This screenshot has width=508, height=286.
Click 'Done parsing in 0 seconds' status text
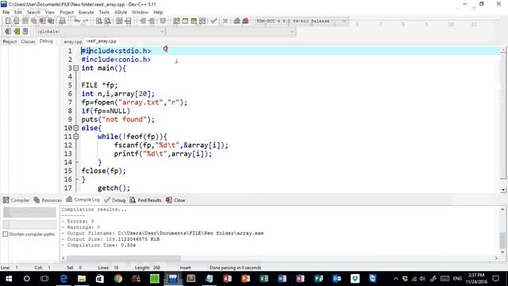(235, 268)
